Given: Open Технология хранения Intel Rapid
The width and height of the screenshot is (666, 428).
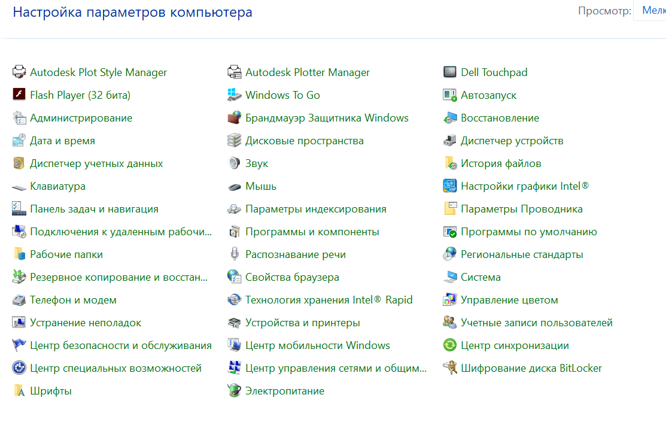Looking at the screenshot, I should click(329, 300).
